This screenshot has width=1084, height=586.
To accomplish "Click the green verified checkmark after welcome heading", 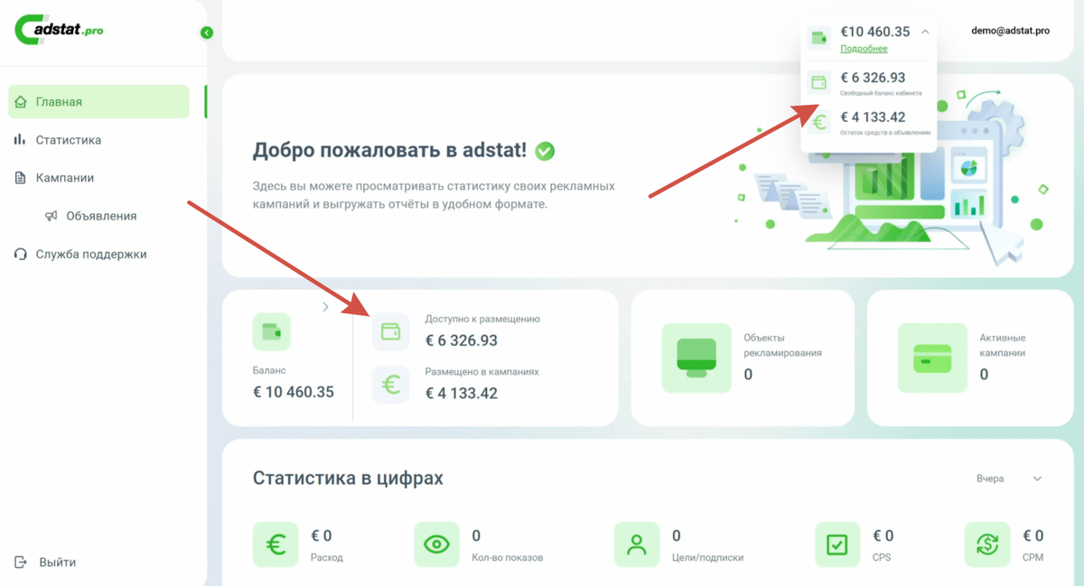I will (545, 151).
